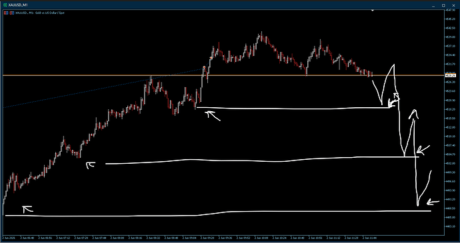Click the chart shift triangle marker at top
Image resolution: width=460 pixels, height=243 pixels.
tap(372, 11)
